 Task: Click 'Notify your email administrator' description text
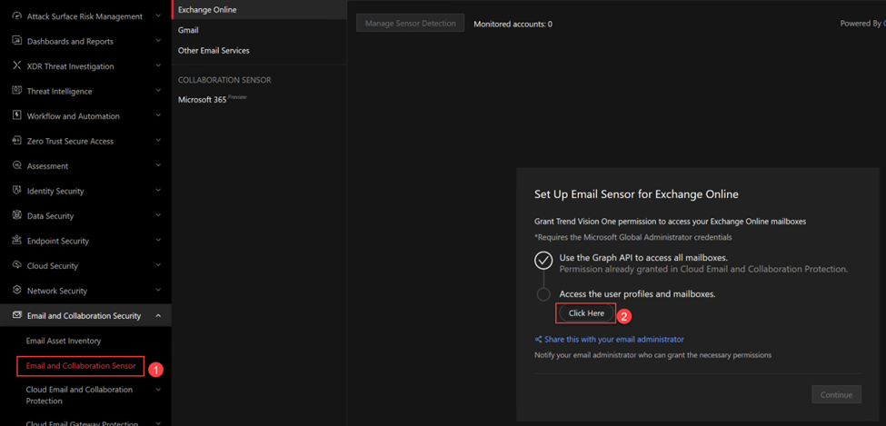(652, 355)
